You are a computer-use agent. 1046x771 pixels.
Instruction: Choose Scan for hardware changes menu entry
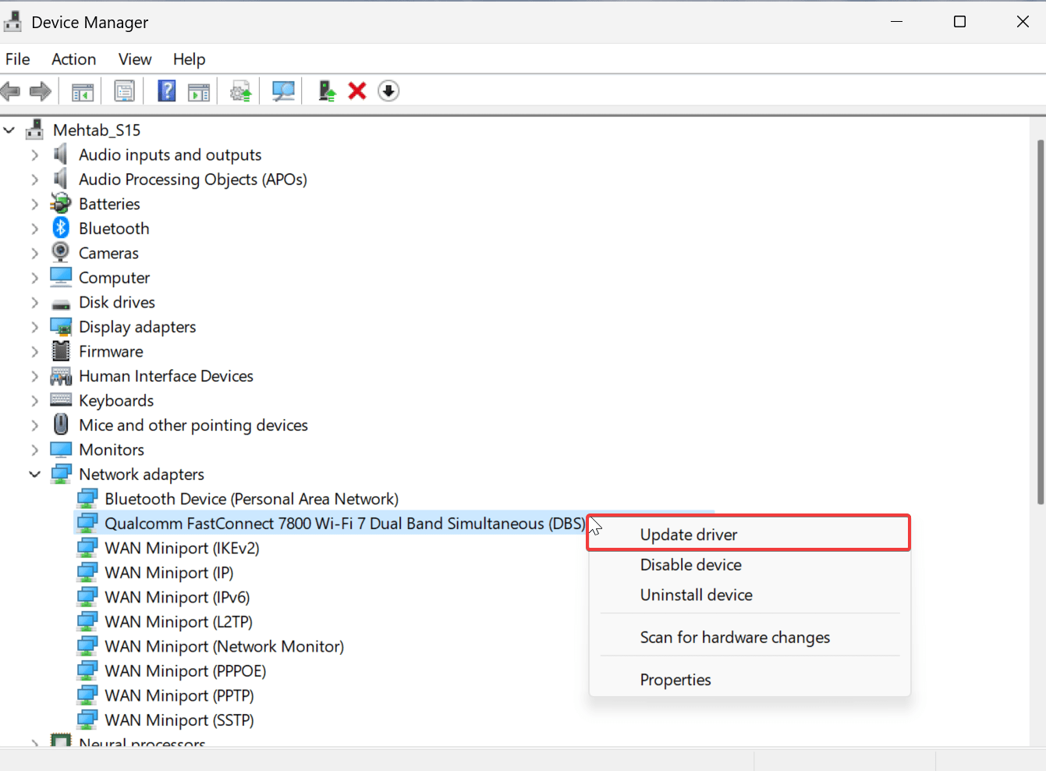(749, 637)
